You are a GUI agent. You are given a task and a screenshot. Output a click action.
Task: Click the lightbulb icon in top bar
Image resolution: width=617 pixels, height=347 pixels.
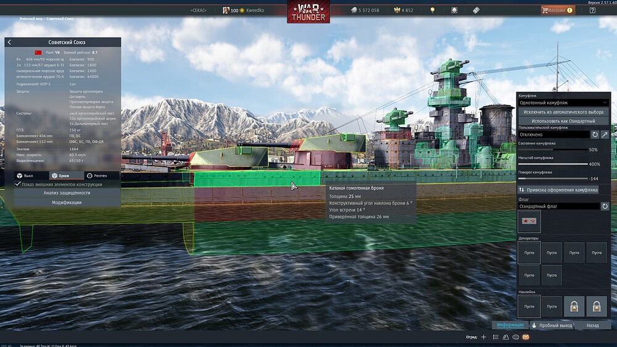[x=433, y=10]
